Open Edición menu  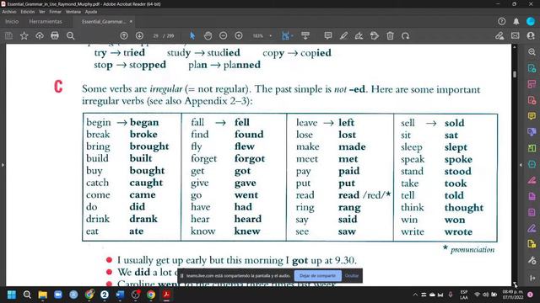tap(28, 12)
